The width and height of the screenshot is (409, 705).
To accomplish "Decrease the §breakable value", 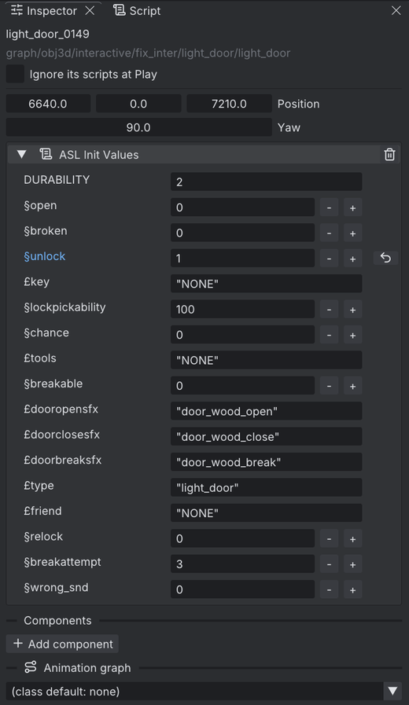I will 330,386.
